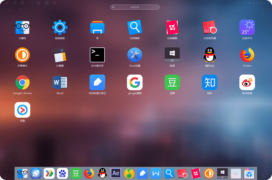Expand the white dropdown-arrow box in the dock
Screen dimensions: 272x180
(x=236, y=173)
